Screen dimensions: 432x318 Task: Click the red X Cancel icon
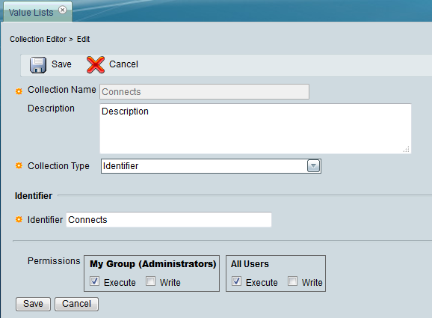(x=96, y=65)
